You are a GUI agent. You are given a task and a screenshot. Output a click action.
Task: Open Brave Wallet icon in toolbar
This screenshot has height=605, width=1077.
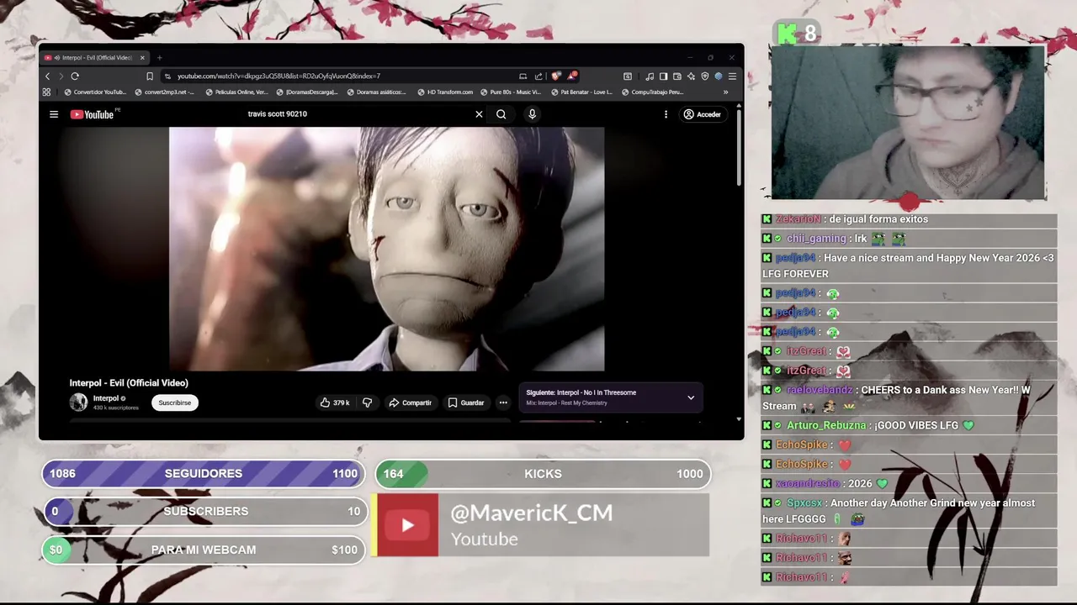(677, 76)
